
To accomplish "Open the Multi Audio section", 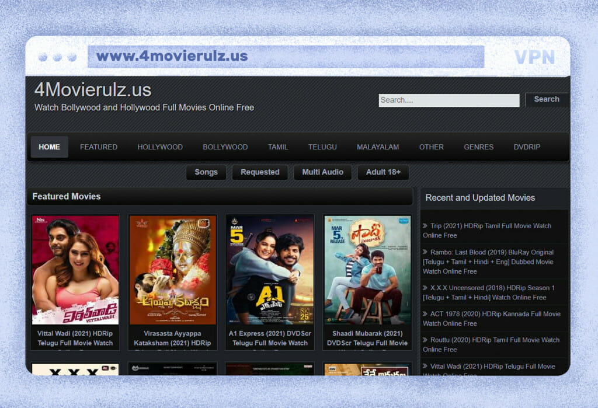I will [322, 172].
